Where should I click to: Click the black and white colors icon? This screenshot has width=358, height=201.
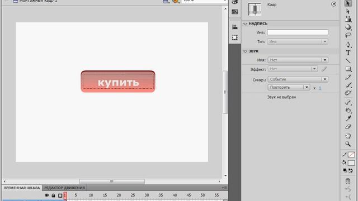pyautogui.click(x=345, y=170)
